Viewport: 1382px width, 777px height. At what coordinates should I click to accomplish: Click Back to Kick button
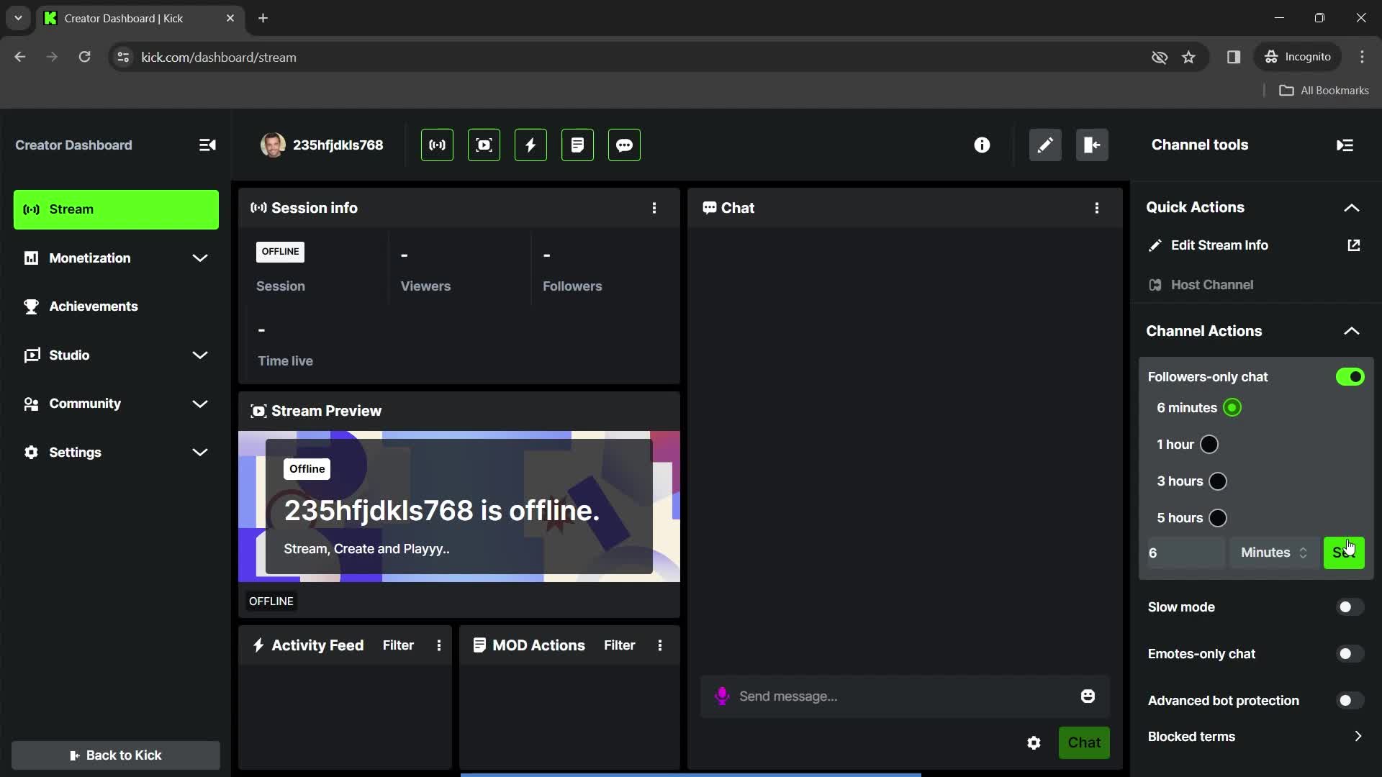[x=116, y=755]
